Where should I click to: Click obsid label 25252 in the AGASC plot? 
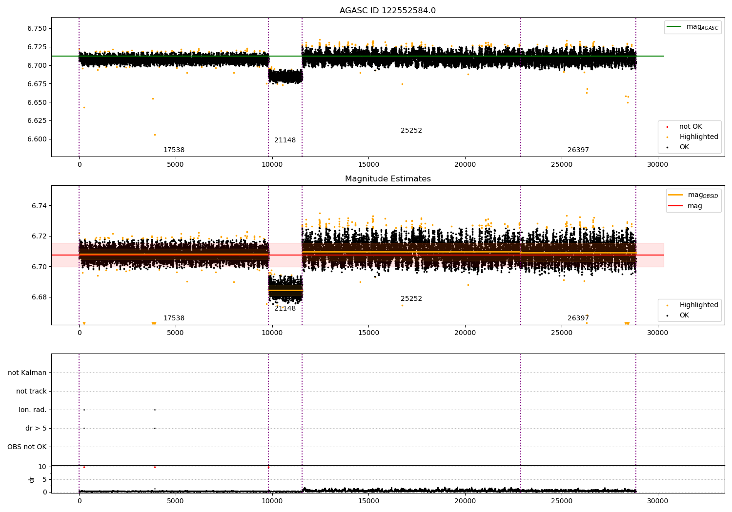tap(411, 131)
